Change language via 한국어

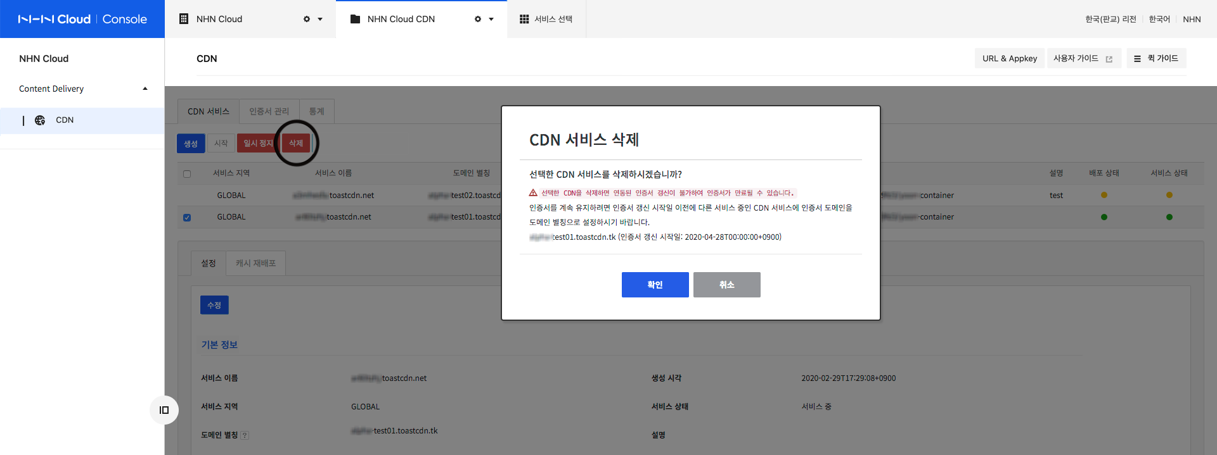pyautogui.click(x=1159, y=19)
